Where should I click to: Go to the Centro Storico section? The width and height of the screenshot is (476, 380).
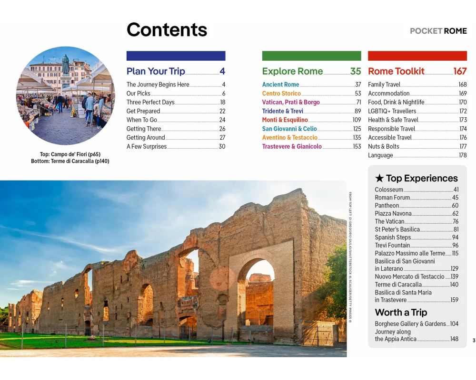point(281,94)
